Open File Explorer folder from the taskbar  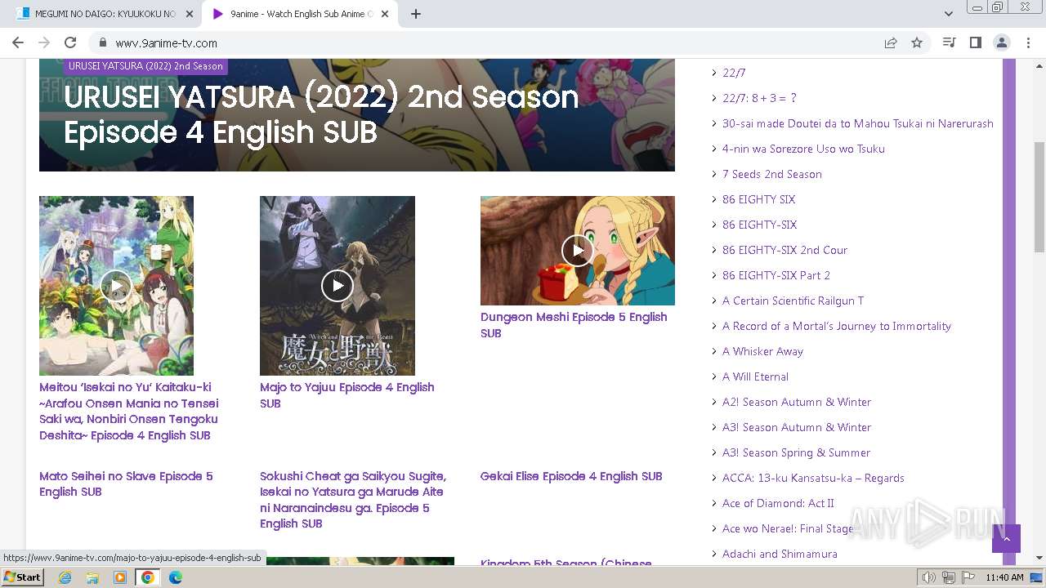[92, 577]
